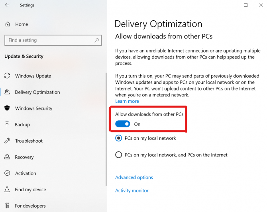Viewport: 267px width, 212px height.
Task: Click the Backup upload arrow icon
Action: [7, 124]
